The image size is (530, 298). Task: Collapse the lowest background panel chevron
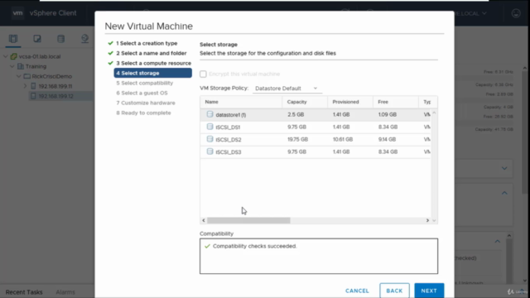[x=498, y=241]
